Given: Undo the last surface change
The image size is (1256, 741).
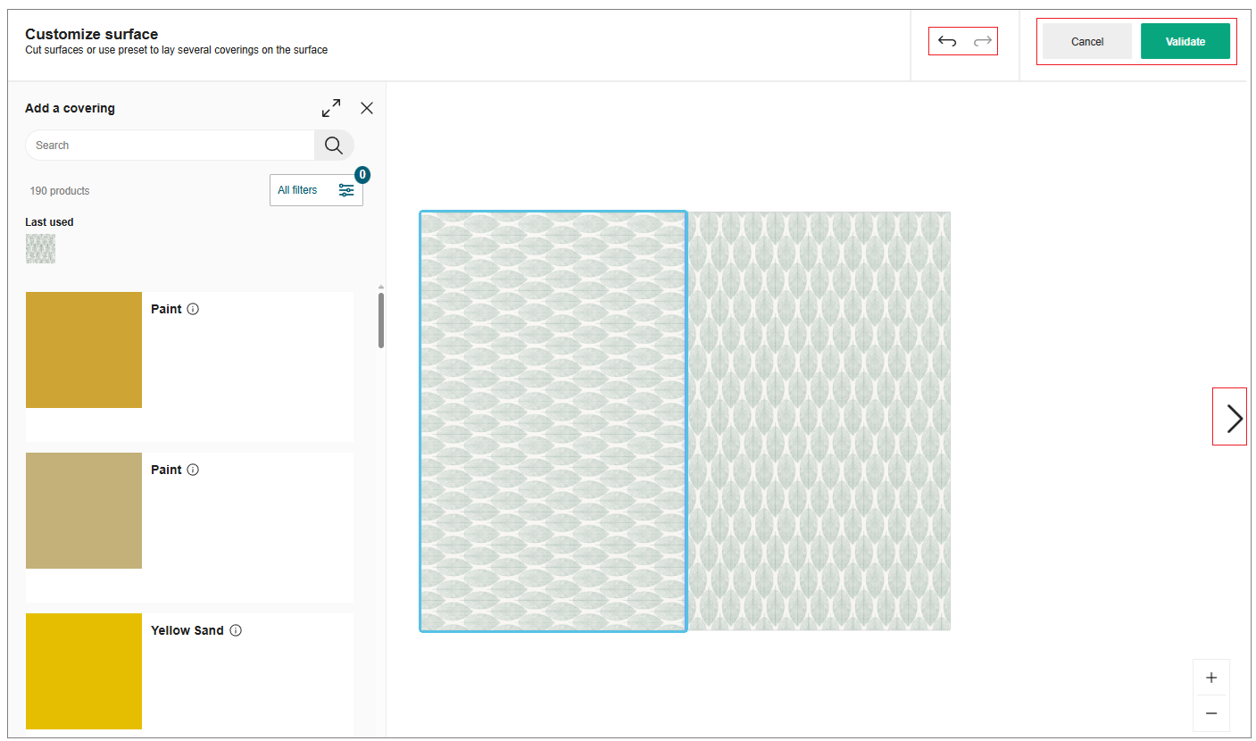Looking at the screenshot, I should click(x=946, y=41).
